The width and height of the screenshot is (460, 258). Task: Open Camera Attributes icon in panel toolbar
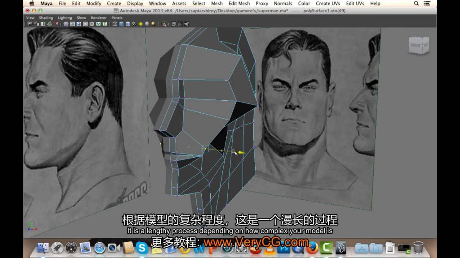pyautogui.click(x=36, y=24)
